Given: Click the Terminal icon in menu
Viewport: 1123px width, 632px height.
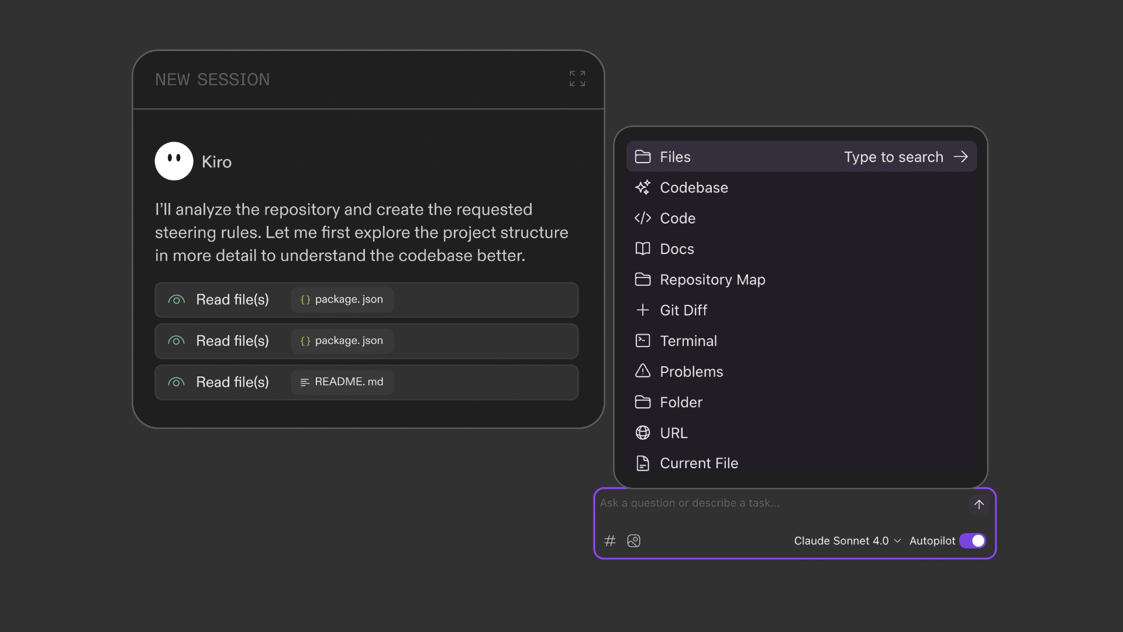Looking at the screenshot, I should tap(642, 341).
